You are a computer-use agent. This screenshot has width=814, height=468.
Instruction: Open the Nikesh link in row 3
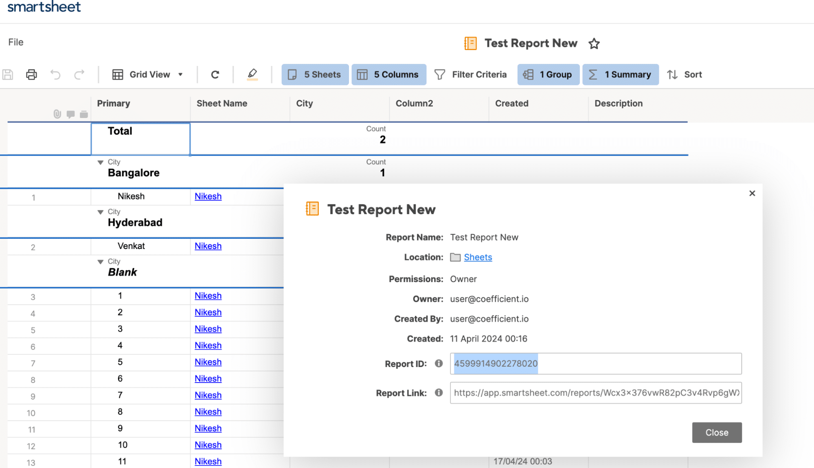tap(208, 295)
